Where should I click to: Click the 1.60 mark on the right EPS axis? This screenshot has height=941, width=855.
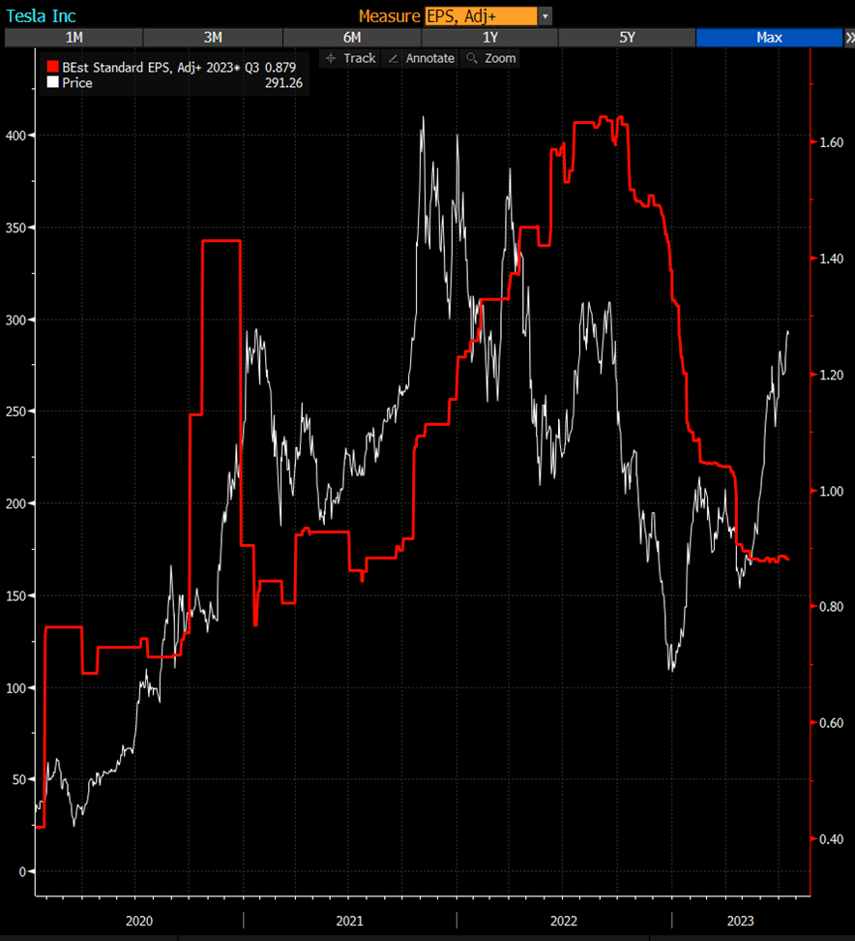(832, 142)
